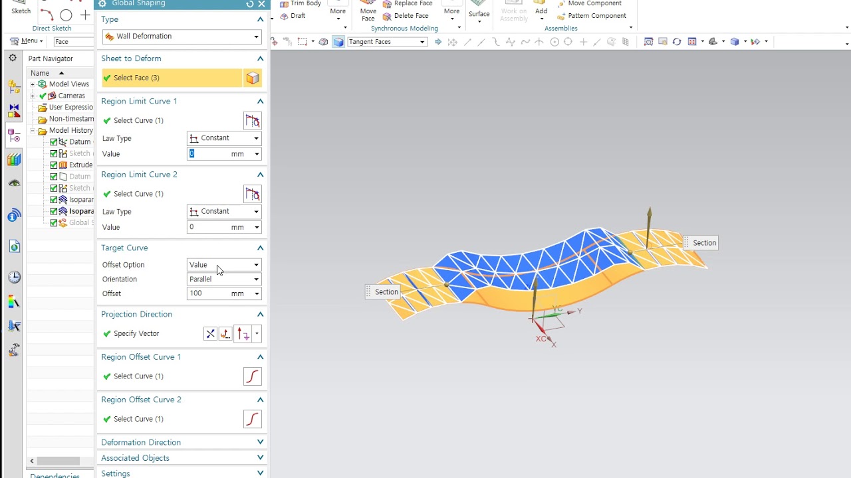Collapse the Model History tree node
This screenshot has width=851, height=478.
[x=33, y=131]
